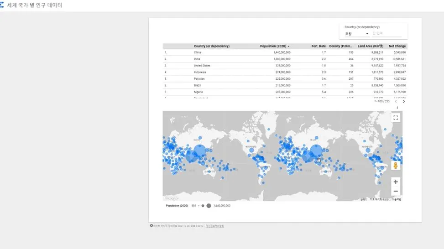Select the China row country cell
The image size is (444, 249).
(x=198, y=52)
